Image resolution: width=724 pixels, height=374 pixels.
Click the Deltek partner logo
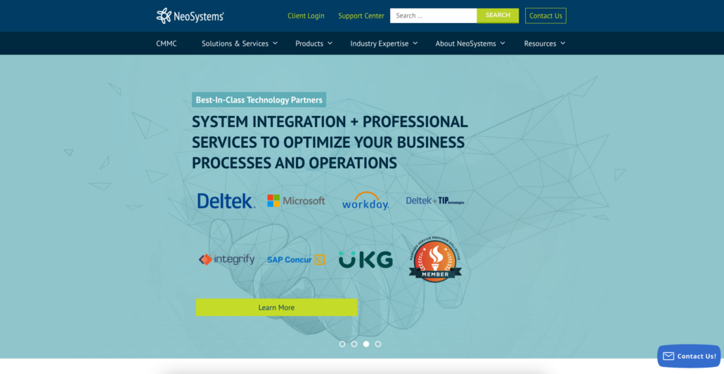pyautogui.click(x=226, y=201)
